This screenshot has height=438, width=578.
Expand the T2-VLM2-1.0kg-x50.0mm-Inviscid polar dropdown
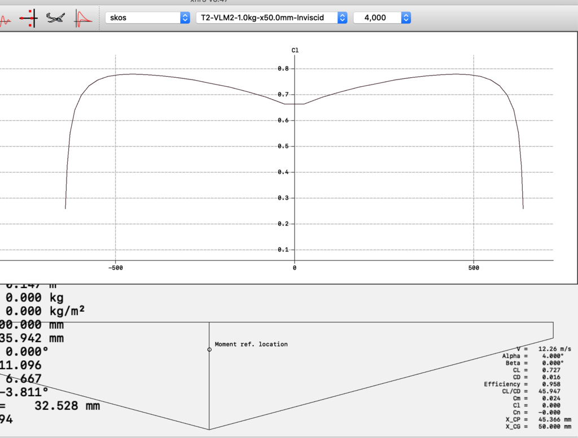(x=271, y=18)
